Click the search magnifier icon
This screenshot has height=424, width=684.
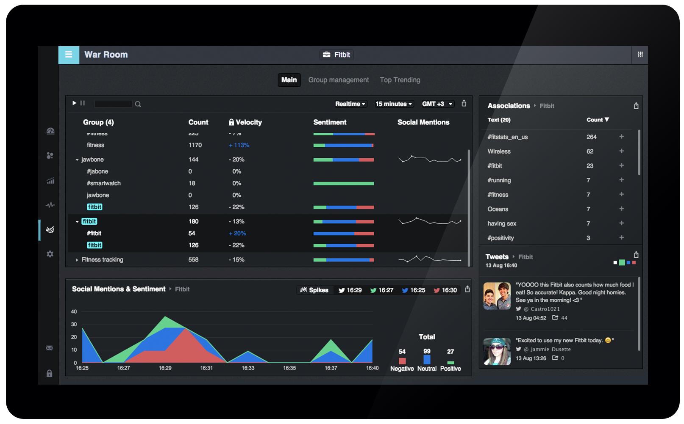point(138,104)
